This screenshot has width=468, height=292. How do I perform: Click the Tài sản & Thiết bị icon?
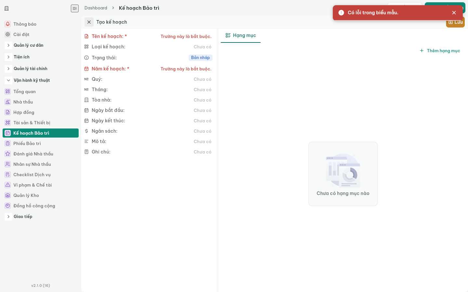point(8,123)
